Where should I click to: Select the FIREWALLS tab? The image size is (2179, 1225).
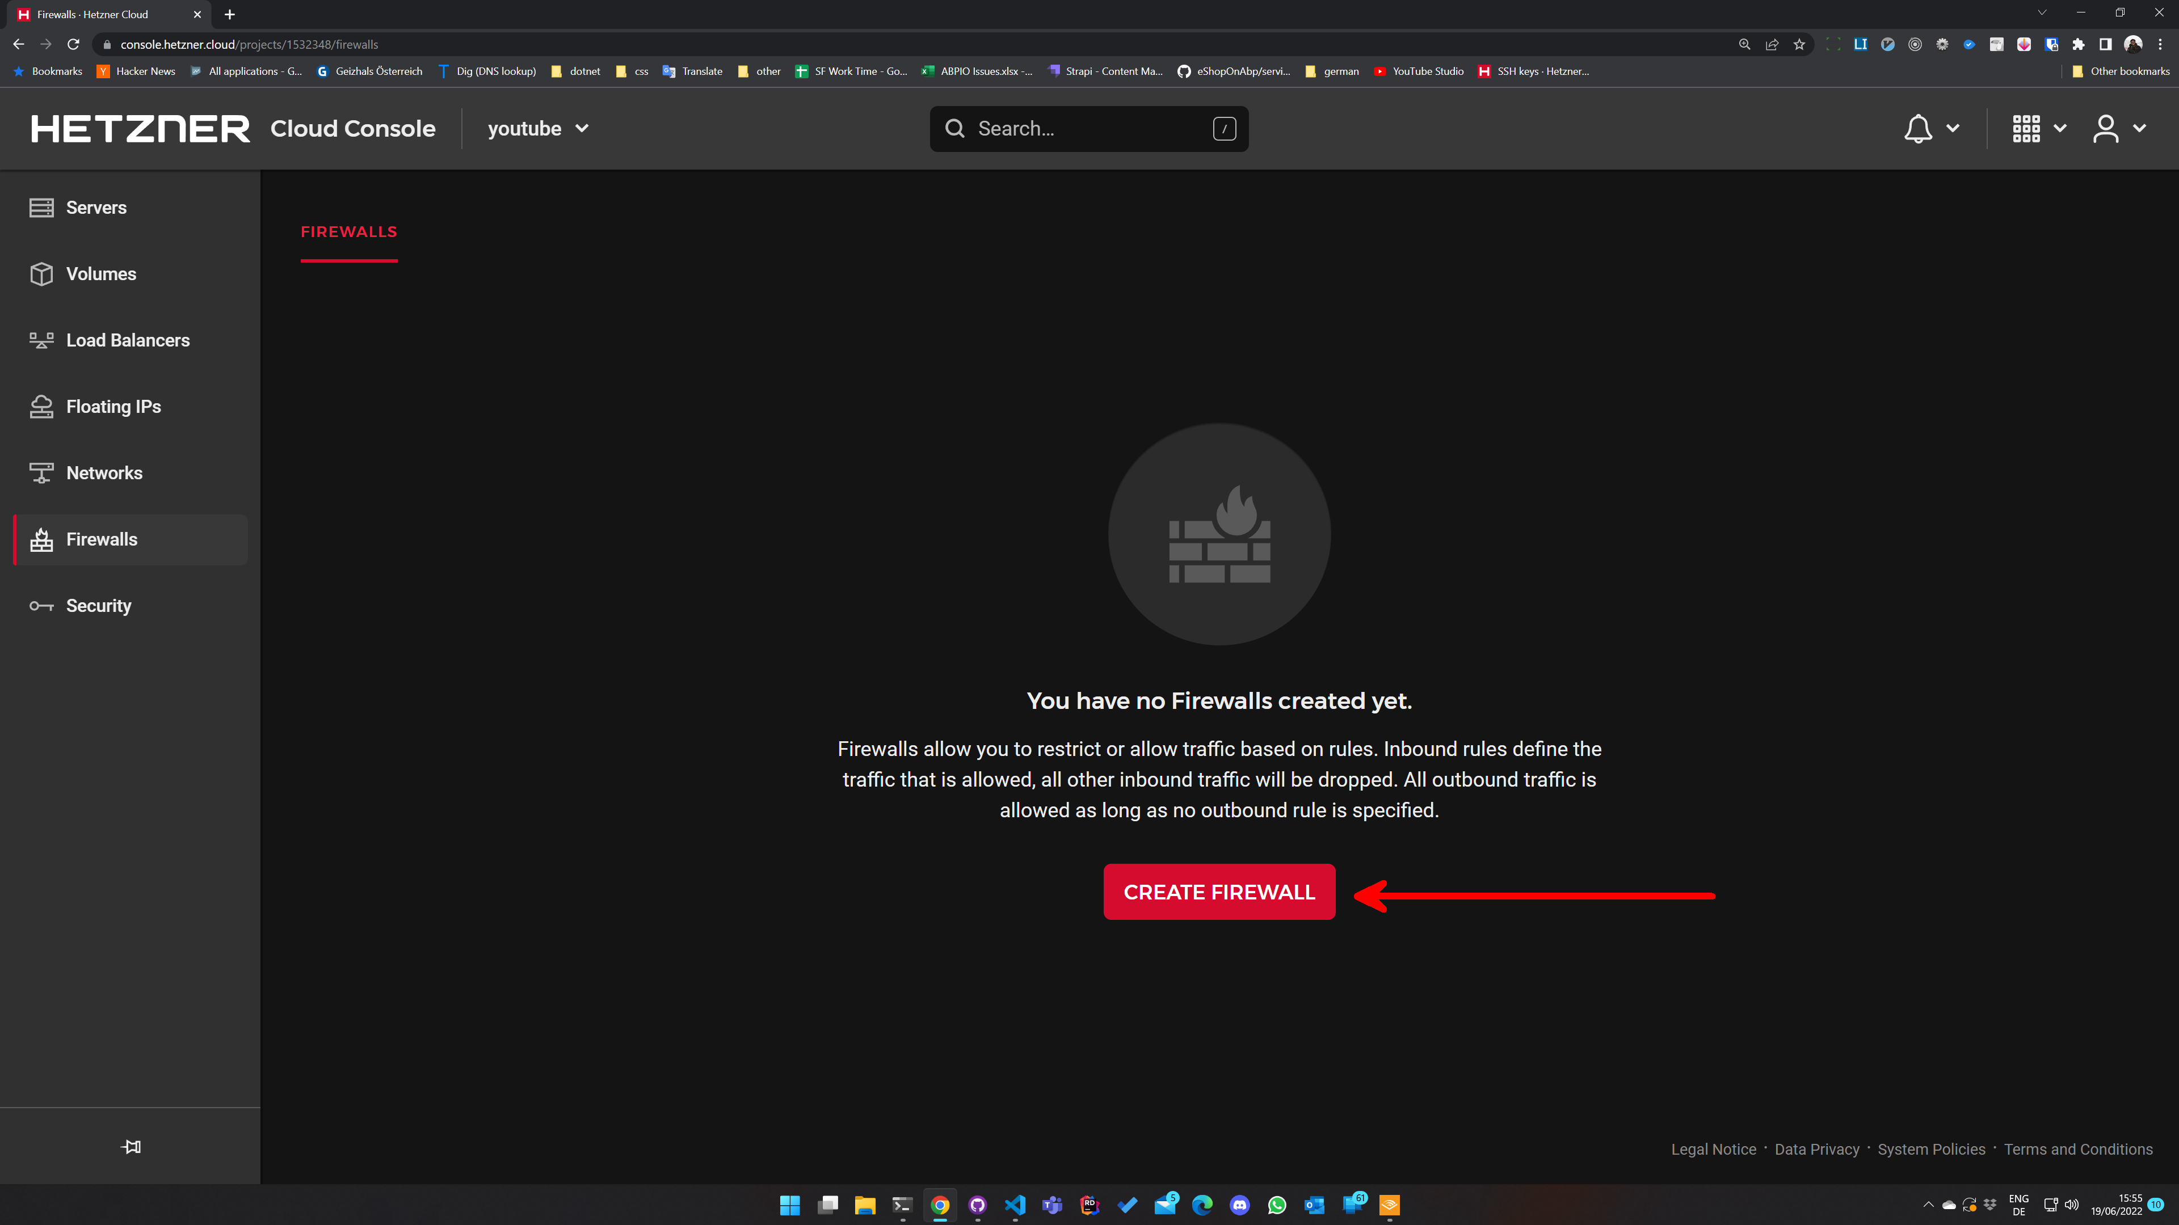pyautogui.click(x=348, y=231)
